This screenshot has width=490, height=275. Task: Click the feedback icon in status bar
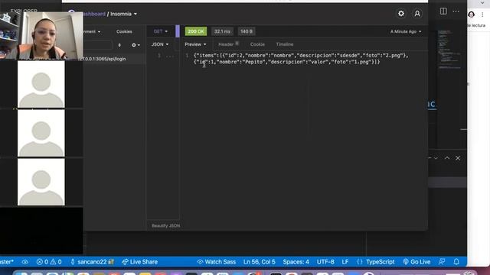442,262
